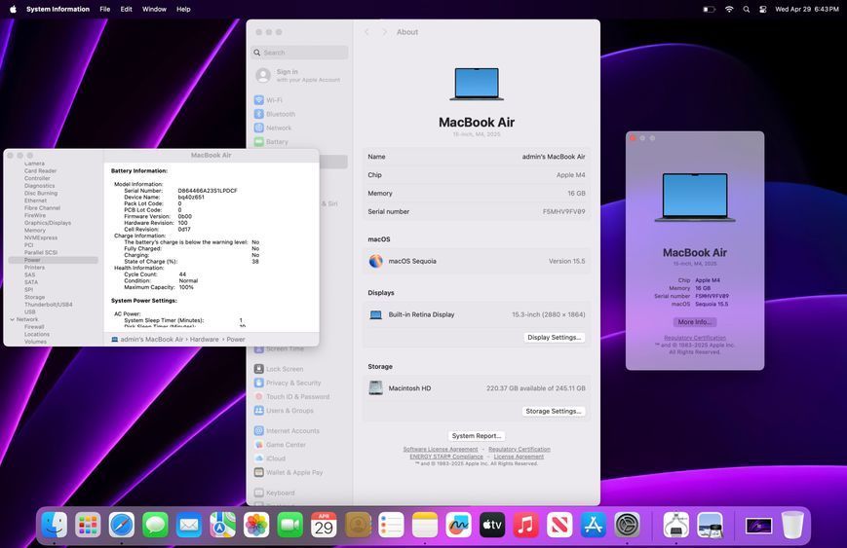Viewport: 847px width, 548px height.
Task: Open Photos app in Dock
Action: pos(256,525)
